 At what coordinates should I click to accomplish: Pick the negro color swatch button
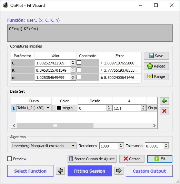click(64, 108)
